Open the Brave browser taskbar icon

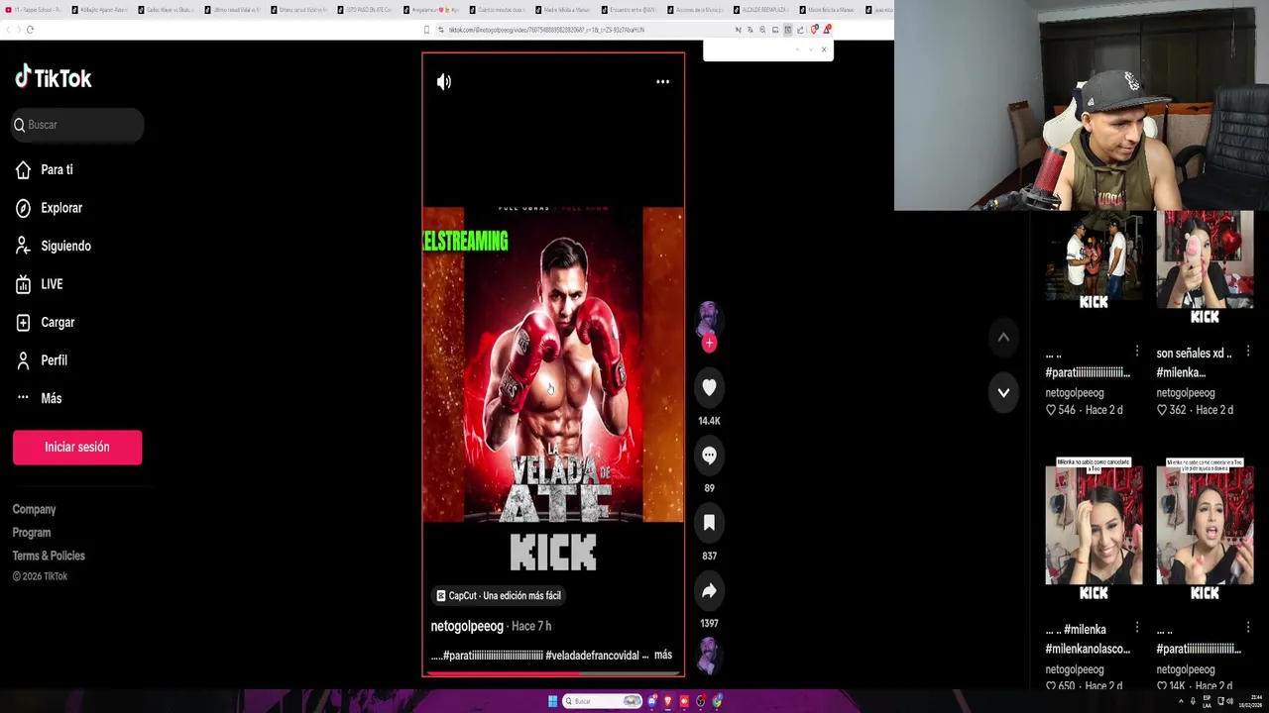click(668, 701)
